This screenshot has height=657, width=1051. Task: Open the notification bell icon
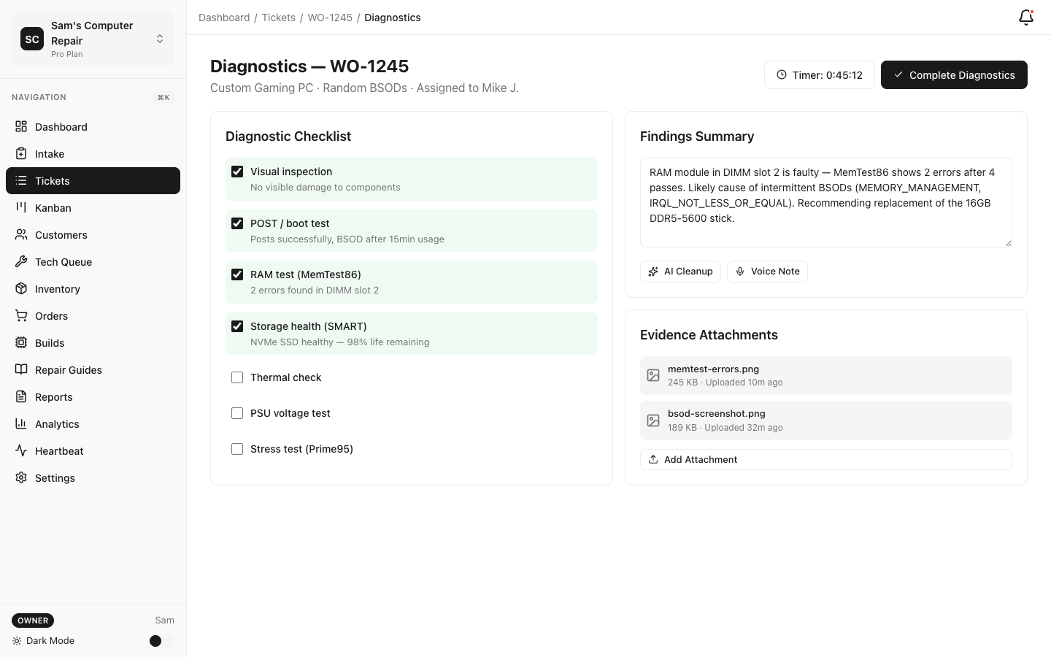pos(1025,17)
